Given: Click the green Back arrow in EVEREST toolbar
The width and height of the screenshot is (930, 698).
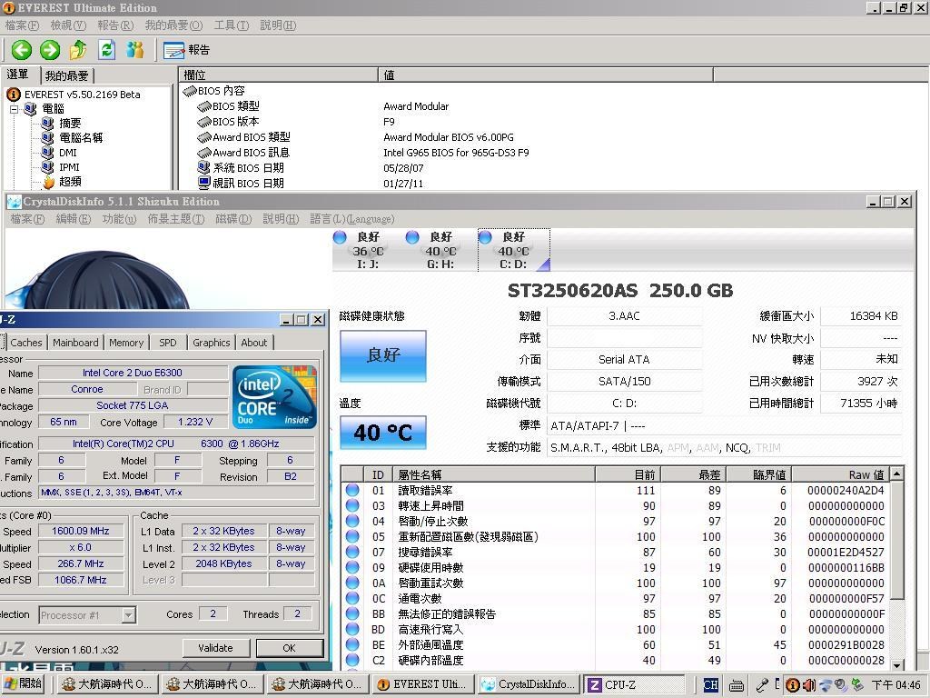Looking at the screenshot, I should tap(21, 50).
